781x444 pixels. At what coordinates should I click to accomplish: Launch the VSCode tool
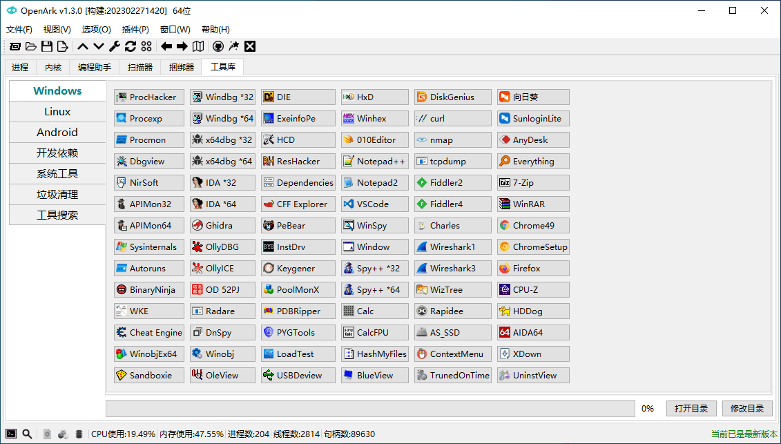pos(374,204)
